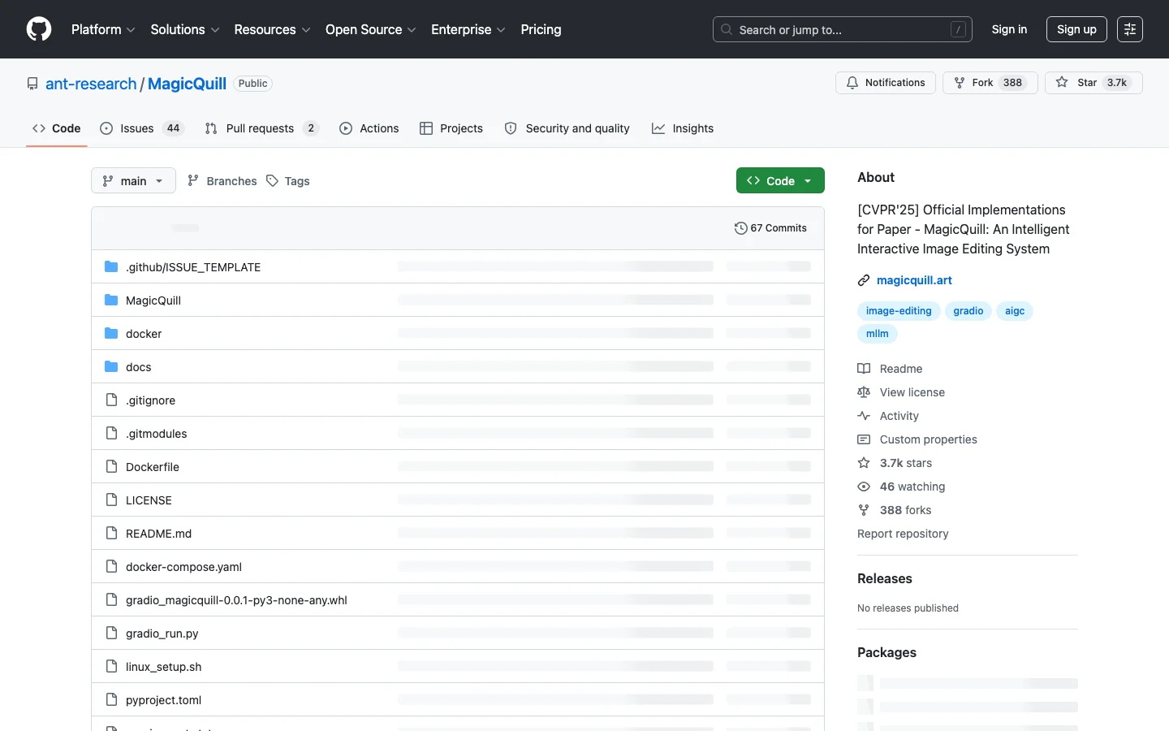The width and height of the screenshot is (1169, 731).
Task: Open Custom properties
Action: click(917, 439)
